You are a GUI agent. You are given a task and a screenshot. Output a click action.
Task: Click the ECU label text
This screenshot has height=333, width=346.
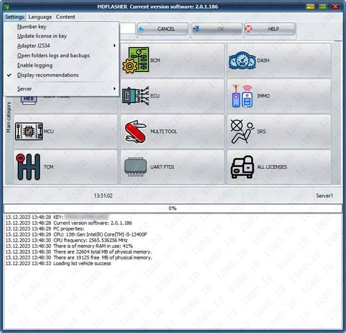click(x=155, y=96)
